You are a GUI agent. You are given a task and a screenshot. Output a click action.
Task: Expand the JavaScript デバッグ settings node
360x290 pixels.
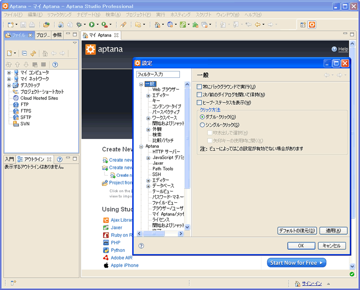point(148,158)
